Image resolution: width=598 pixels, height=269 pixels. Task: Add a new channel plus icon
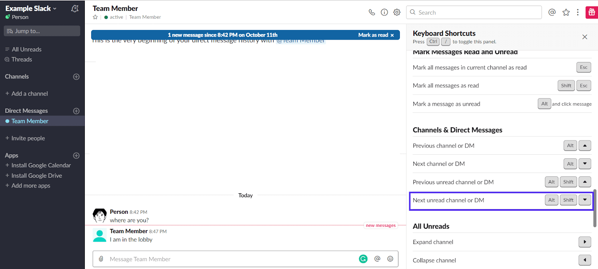[x=76, y=77]
